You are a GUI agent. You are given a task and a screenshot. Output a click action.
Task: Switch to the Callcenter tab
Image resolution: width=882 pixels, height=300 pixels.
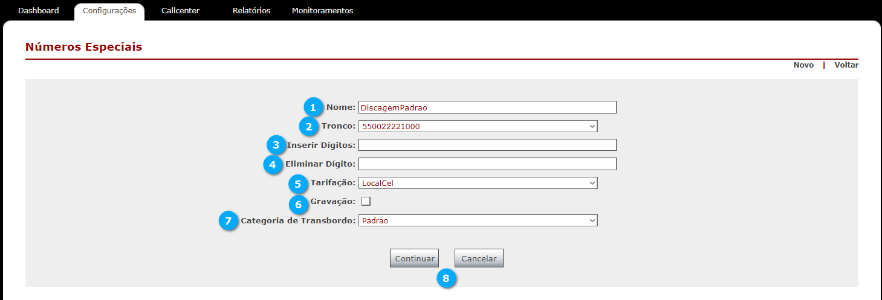coord(180,11)
